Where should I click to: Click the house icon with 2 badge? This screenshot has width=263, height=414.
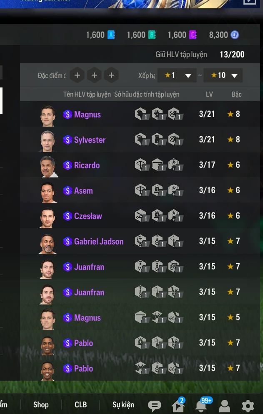(x=178, y=405)
